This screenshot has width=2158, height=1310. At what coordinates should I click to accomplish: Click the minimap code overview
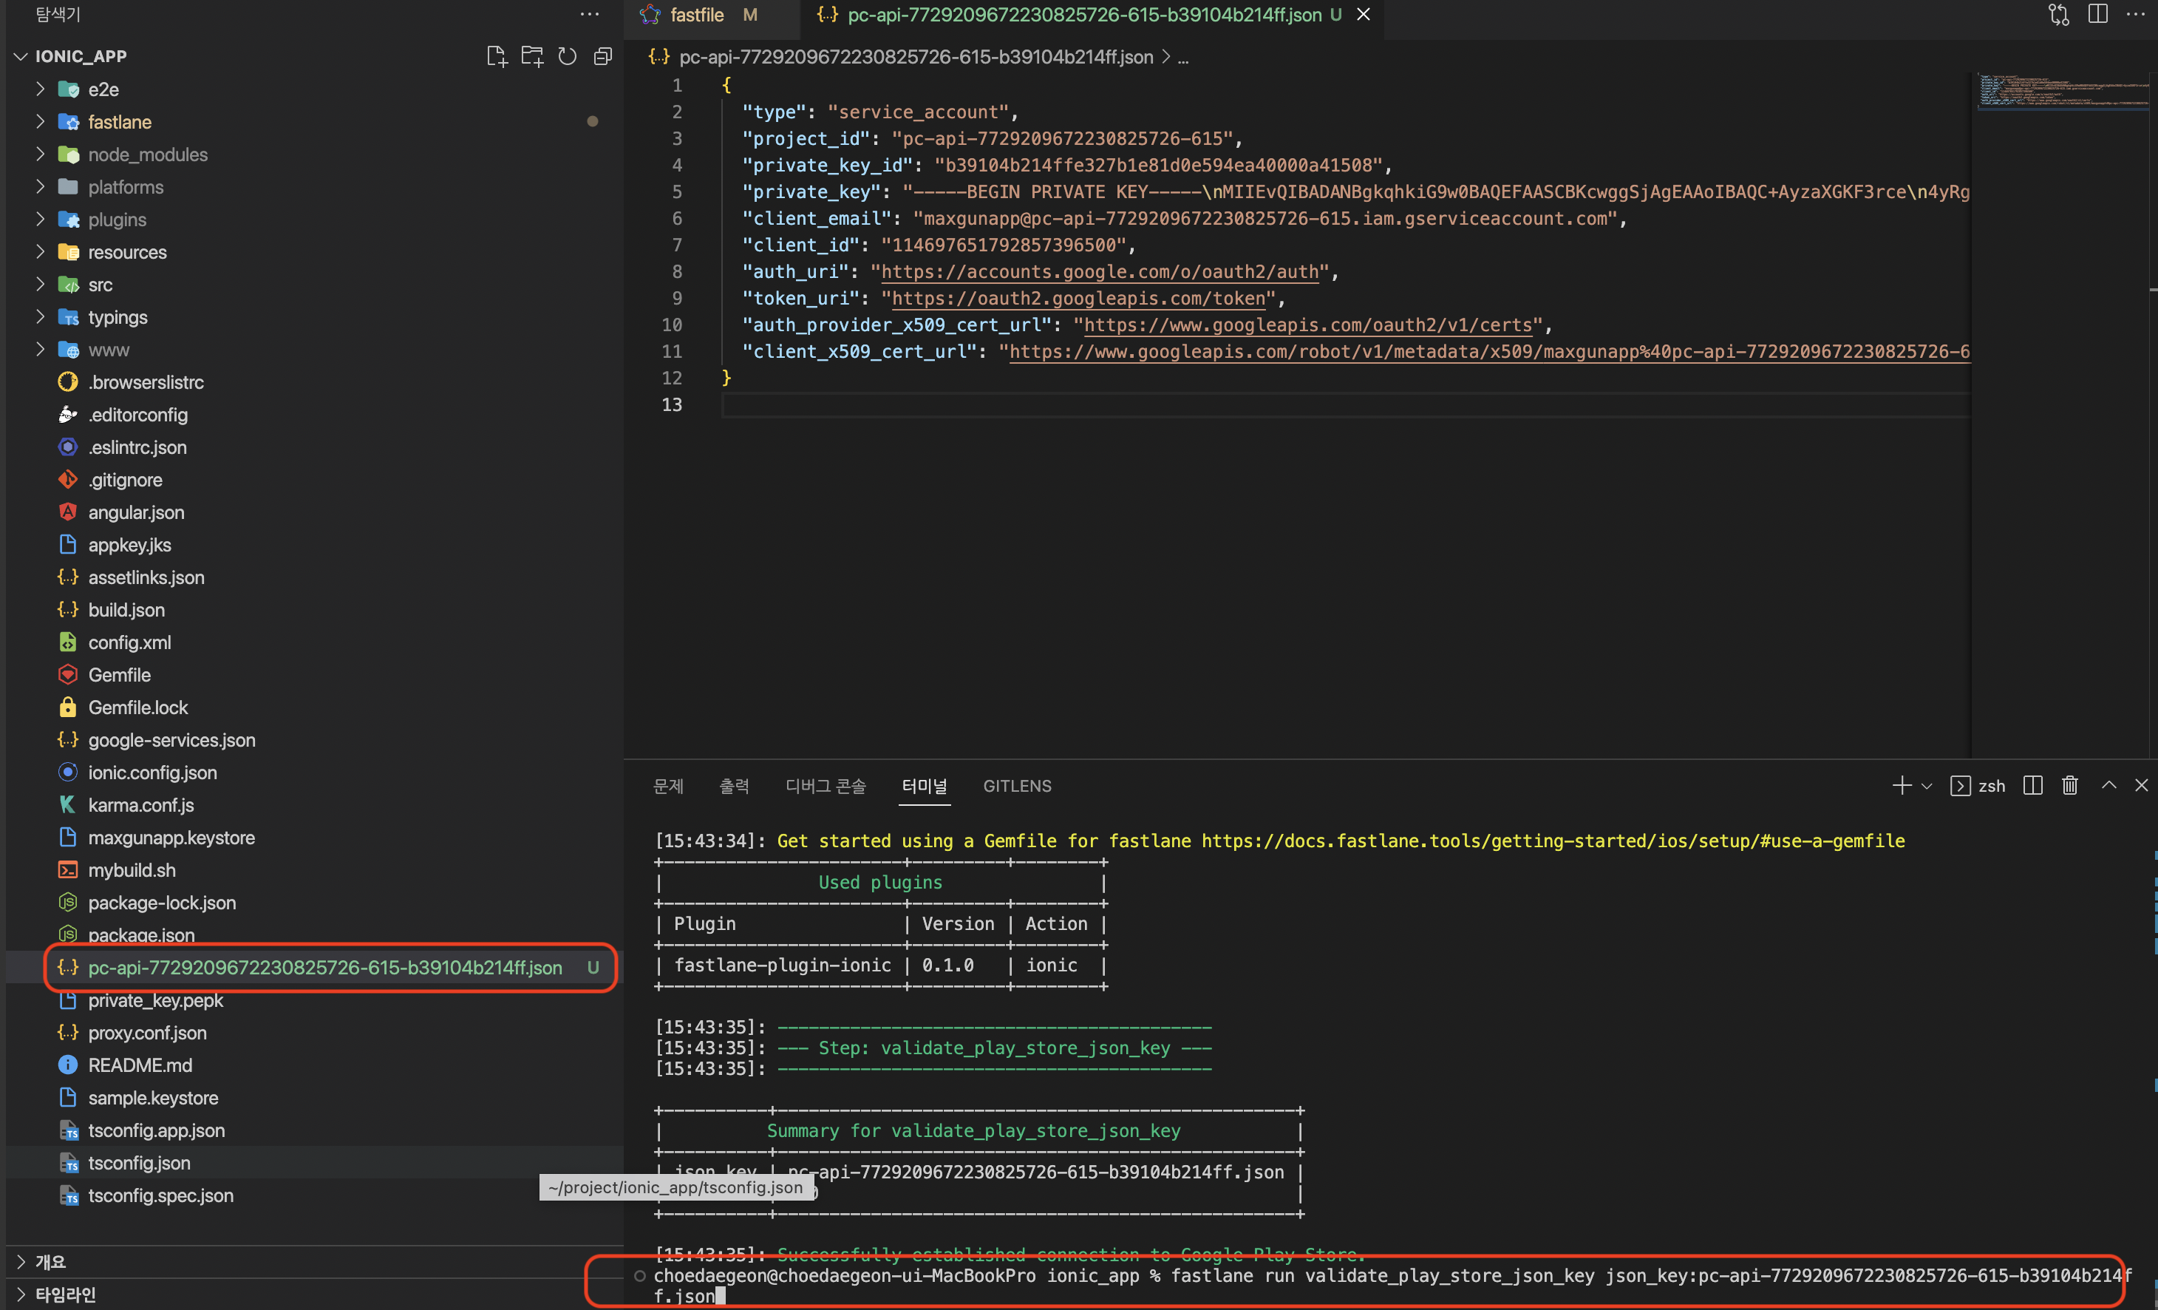coord(2063,92)
